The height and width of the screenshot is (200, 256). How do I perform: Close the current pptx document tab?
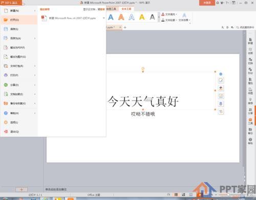pos(120,27)
